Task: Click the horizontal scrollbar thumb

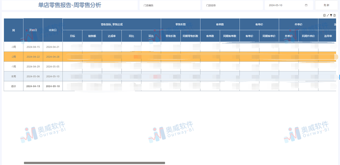Action: [x=94, y=163]
